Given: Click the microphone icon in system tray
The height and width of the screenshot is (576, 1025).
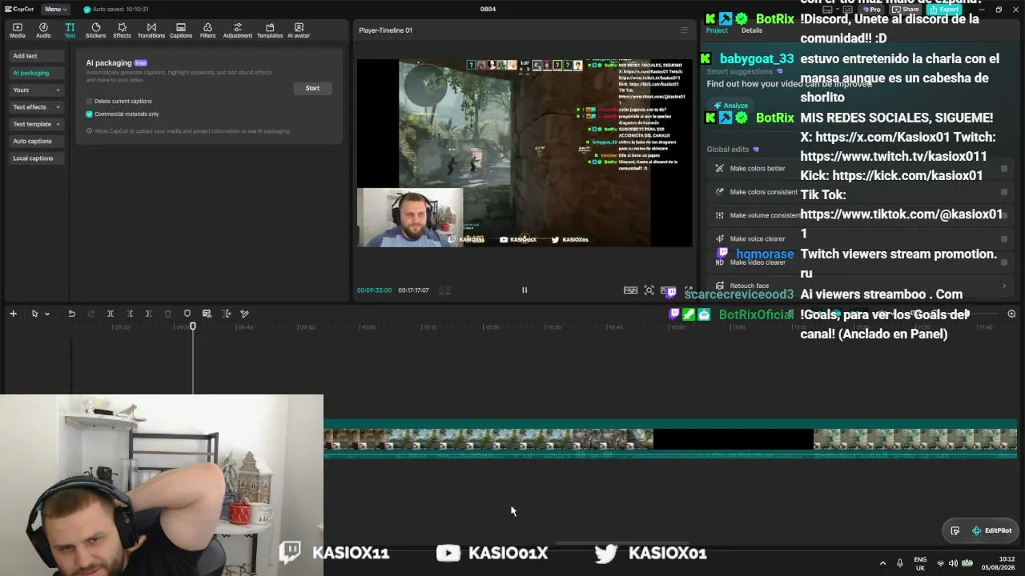Looking at the screenshot, I should (x=900, y=563).
